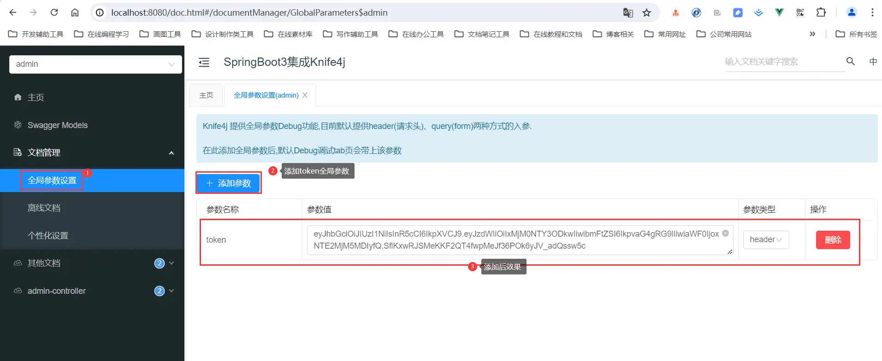The width and height of the screenshot is (882, 361).
Task: Open the browser home page
Action: 75,12
